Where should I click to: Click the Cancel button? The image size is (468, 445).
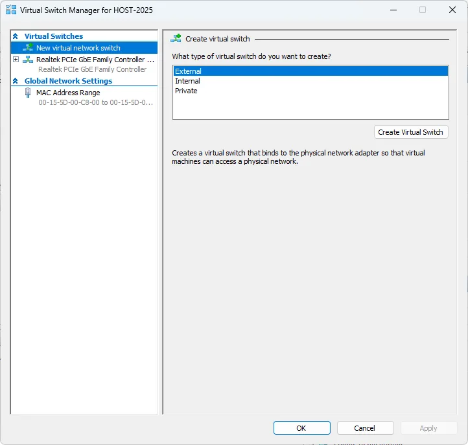(x=366, y=428)
